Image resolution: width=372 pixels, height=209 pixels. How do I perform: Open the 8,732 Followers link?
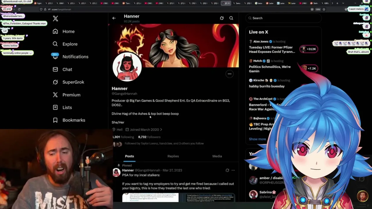pos(149,137)
